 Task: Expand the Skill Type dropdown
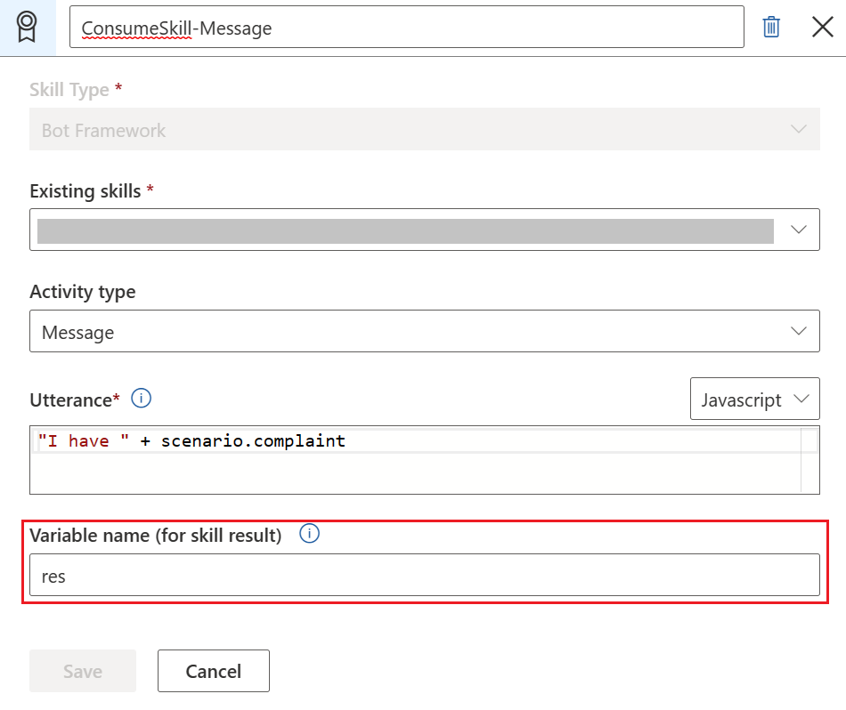point(799,129)
